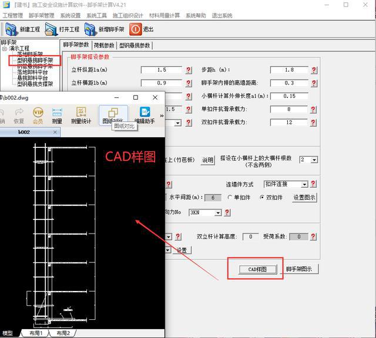Click the 小横杆计算外伸长度 field showing 0.15
The height and width of the screenshot is (338, 376).
click(x=289, y=96)
